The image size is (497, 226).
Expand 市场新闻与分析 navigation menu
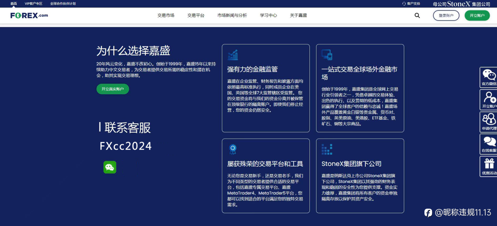click(x=232, y=16)
